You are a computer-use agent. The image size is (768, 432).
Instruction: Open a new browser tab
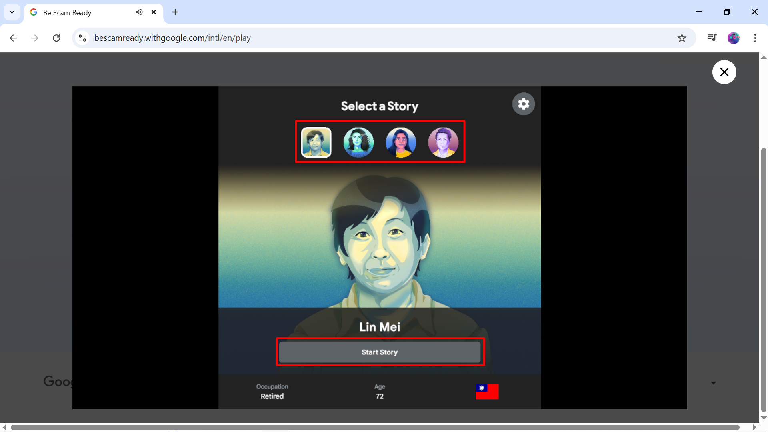(175, 12)
